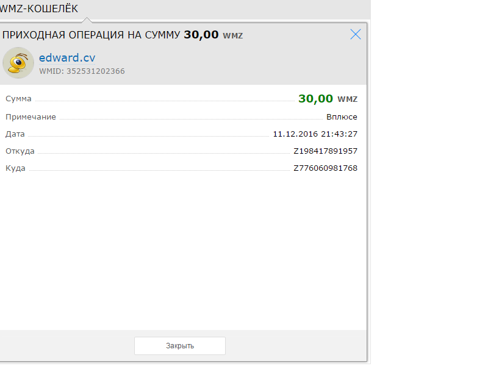Select the WMID: 352531202366 text

(82, 71)
